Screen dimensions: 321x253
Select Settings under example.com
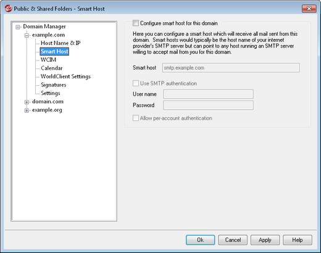[x=51, y=93]
